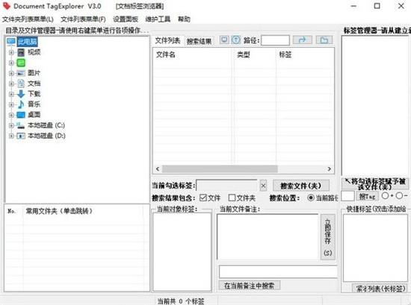
Task: Click 将勾选标签赋予被选文件(夹) button
Action: click(x=375, y=184)
